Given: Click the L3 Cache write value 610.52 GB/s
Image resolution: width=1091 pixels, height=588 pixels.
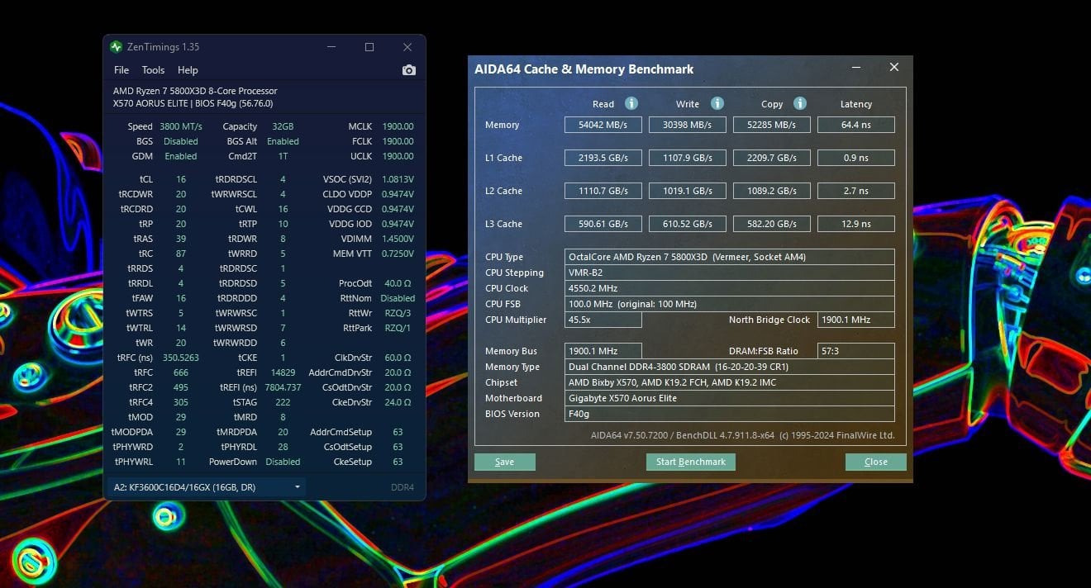Looking at the screenshot, I should pyautogui.click(x=688, y=224).
